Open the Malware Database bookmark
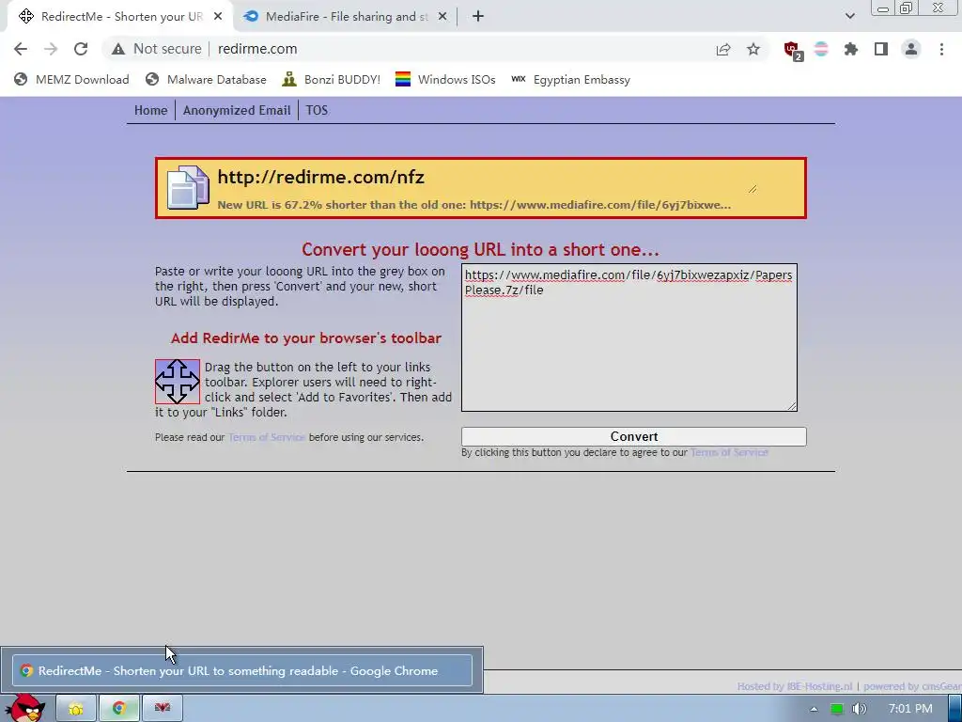 tap(206, 80)
